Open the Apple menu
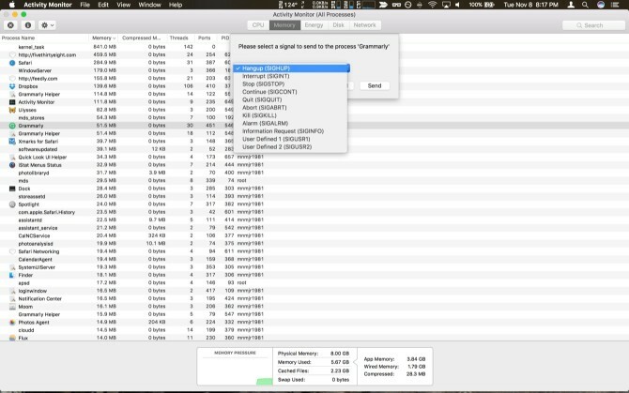This screenshot has height=393, width=629. (x=12, y=5)
